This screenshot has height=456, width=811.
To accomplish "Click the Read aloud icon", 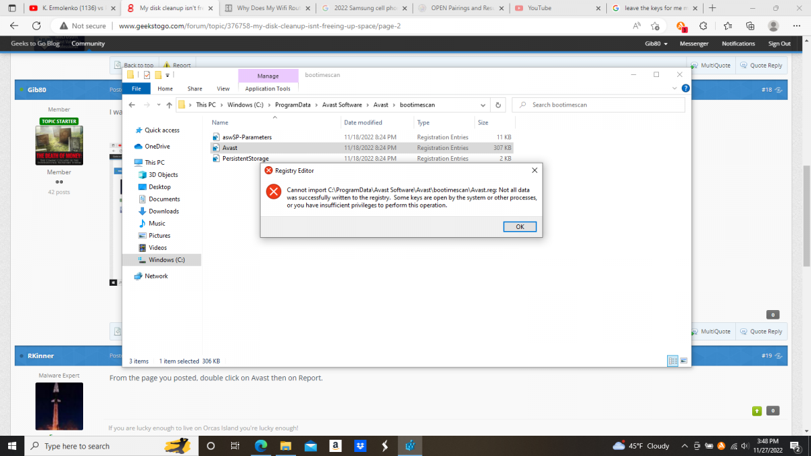I will tap(637, 26).
